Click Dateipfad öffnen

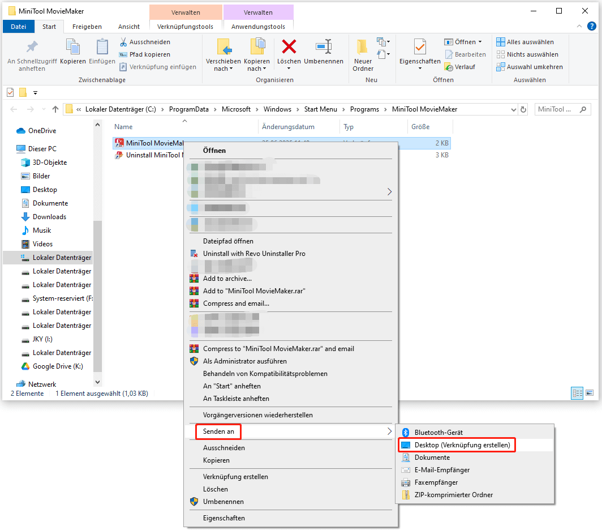point(291,241)
